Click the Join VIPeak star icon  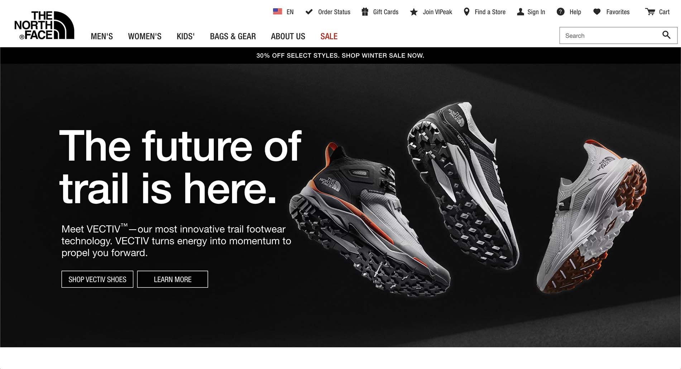tap(414, 12)
